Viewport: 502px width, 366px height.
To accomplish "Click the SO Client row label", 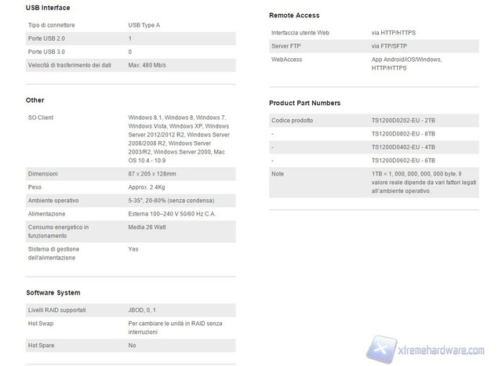I will (40, 118).
